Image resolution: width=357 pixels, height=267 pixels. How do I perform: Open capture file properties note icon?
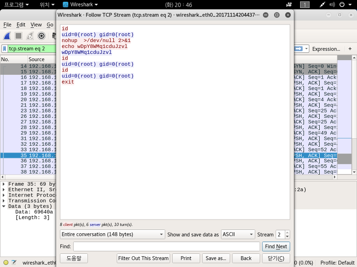coord(14,263)
